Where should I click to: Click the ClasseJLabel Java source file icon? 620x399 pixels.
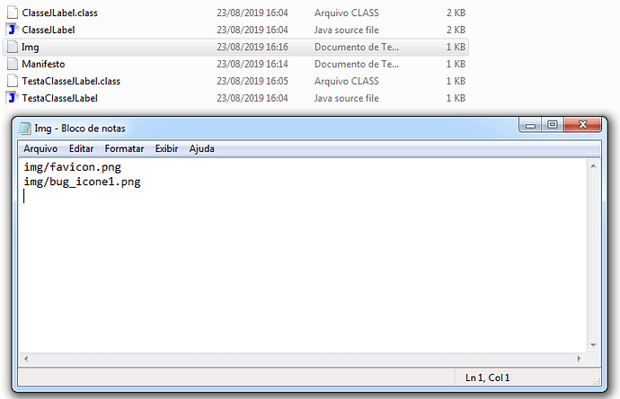13,30
